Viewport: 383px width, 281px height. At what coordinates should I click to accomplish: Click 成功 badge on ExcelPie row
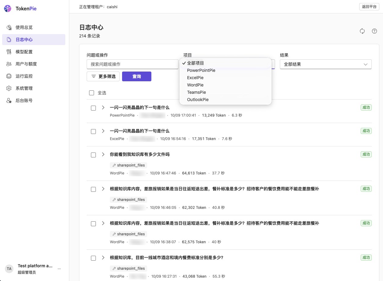coord(366,131)
